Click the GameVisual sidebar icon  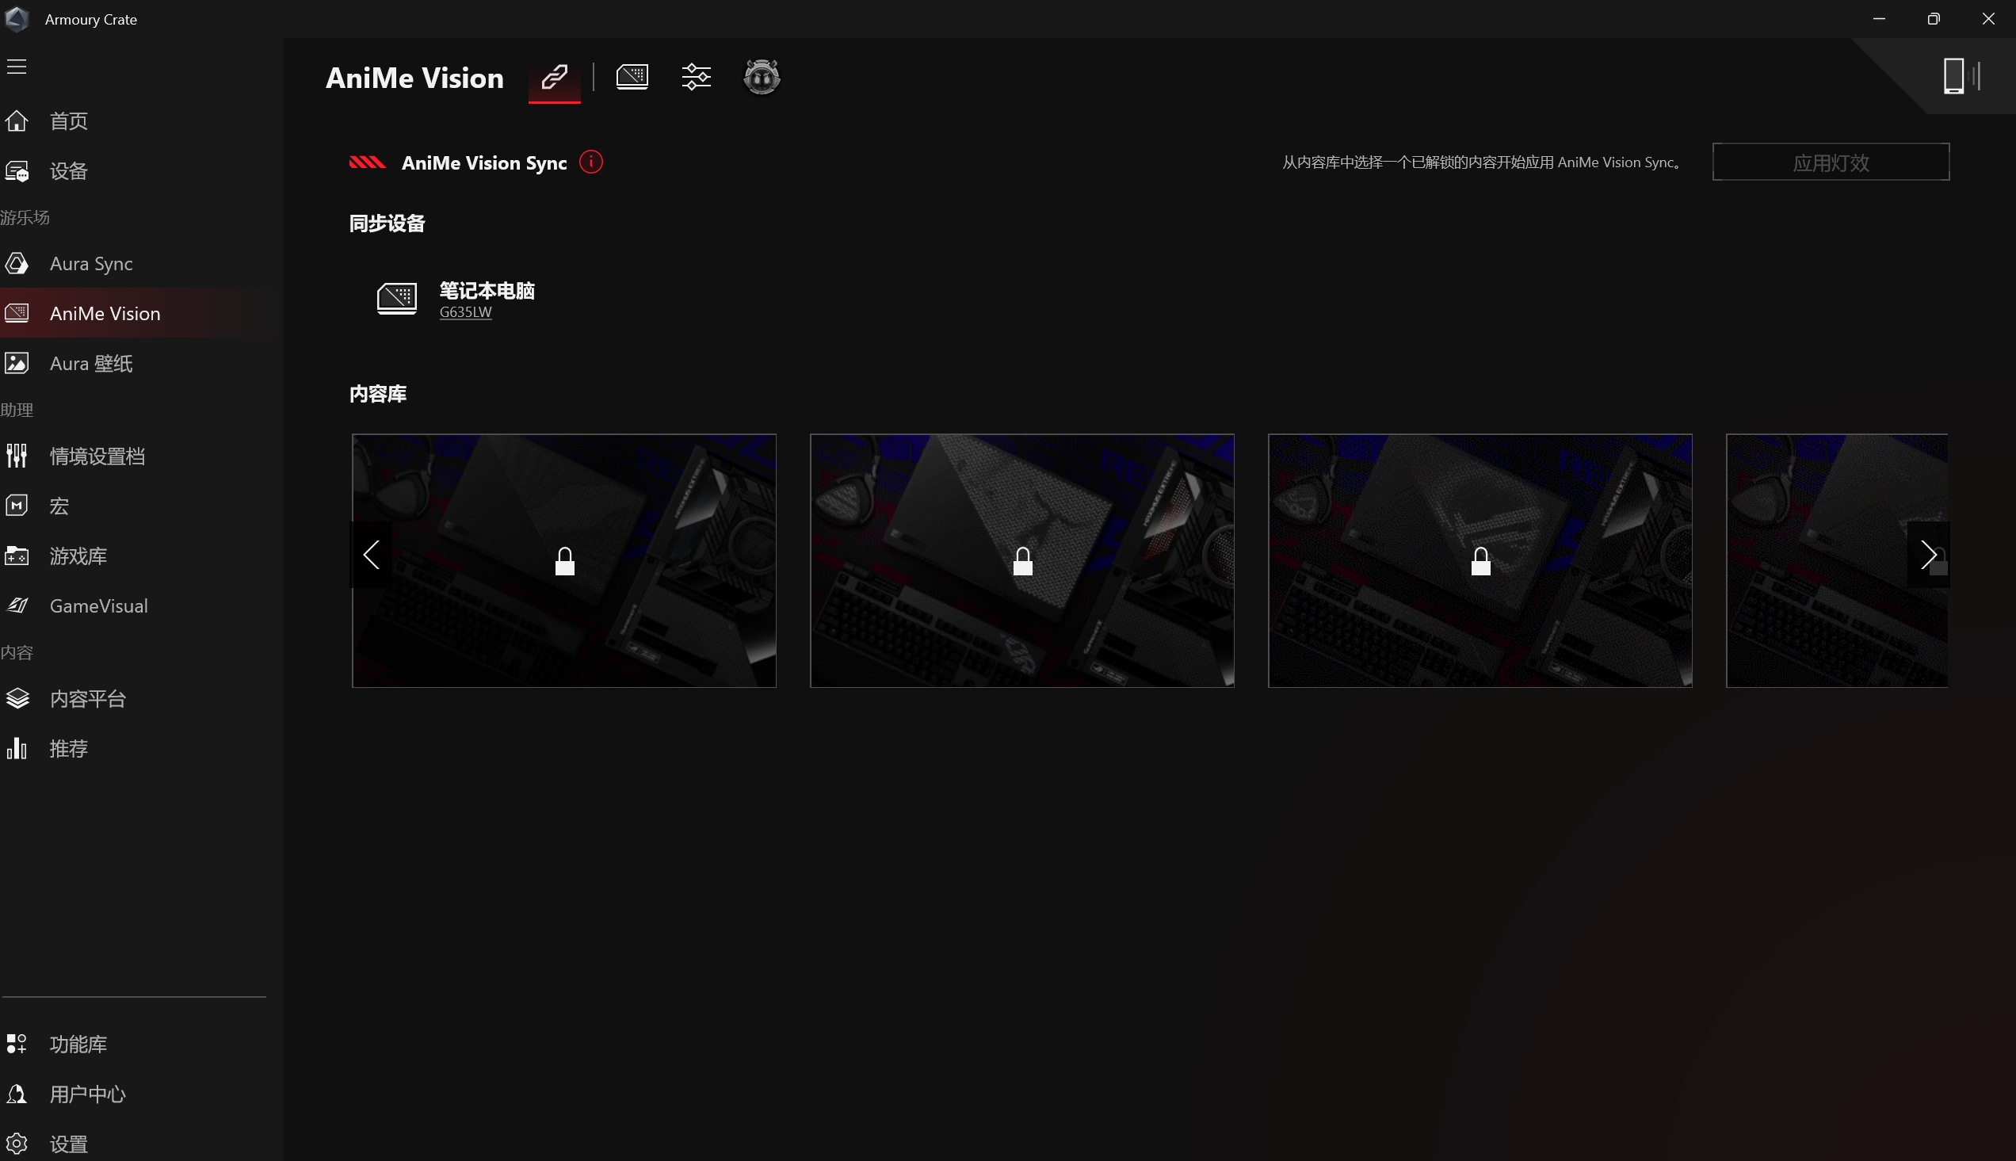17,606
